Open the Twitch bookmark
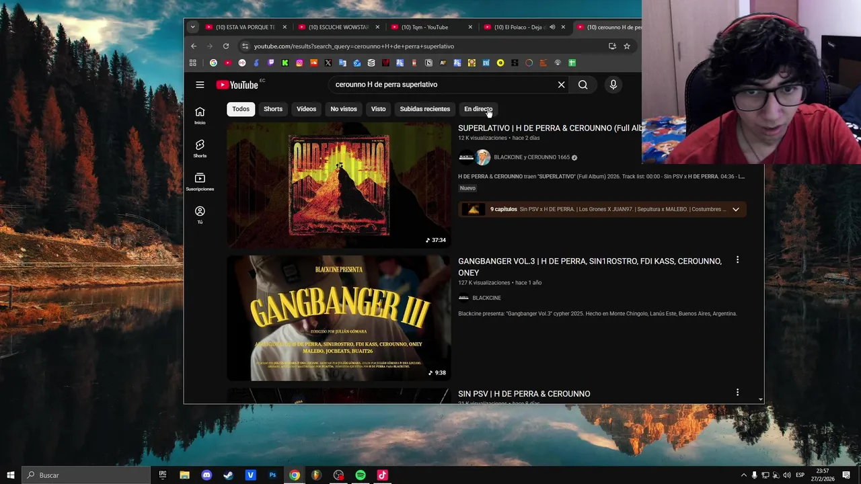The height and width of the screenshot is (484, 861). click(270, 63)
